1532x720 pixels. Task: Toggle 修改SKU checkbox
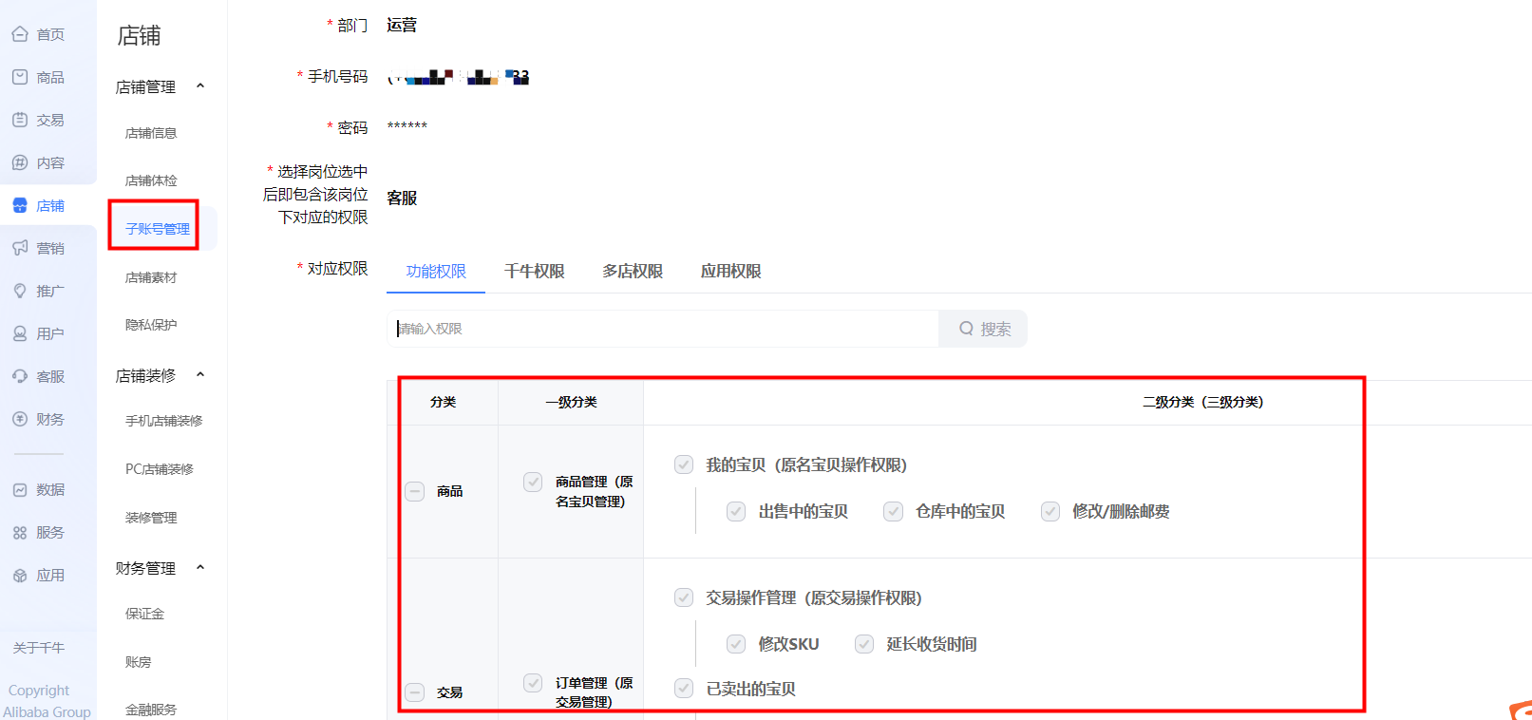coord(736,644)
